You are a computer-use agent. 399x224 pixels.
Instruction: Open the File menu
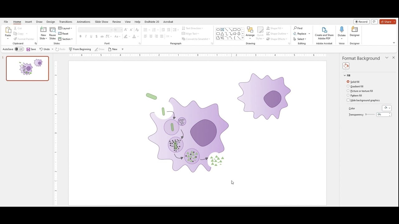[x=6, y=22]
